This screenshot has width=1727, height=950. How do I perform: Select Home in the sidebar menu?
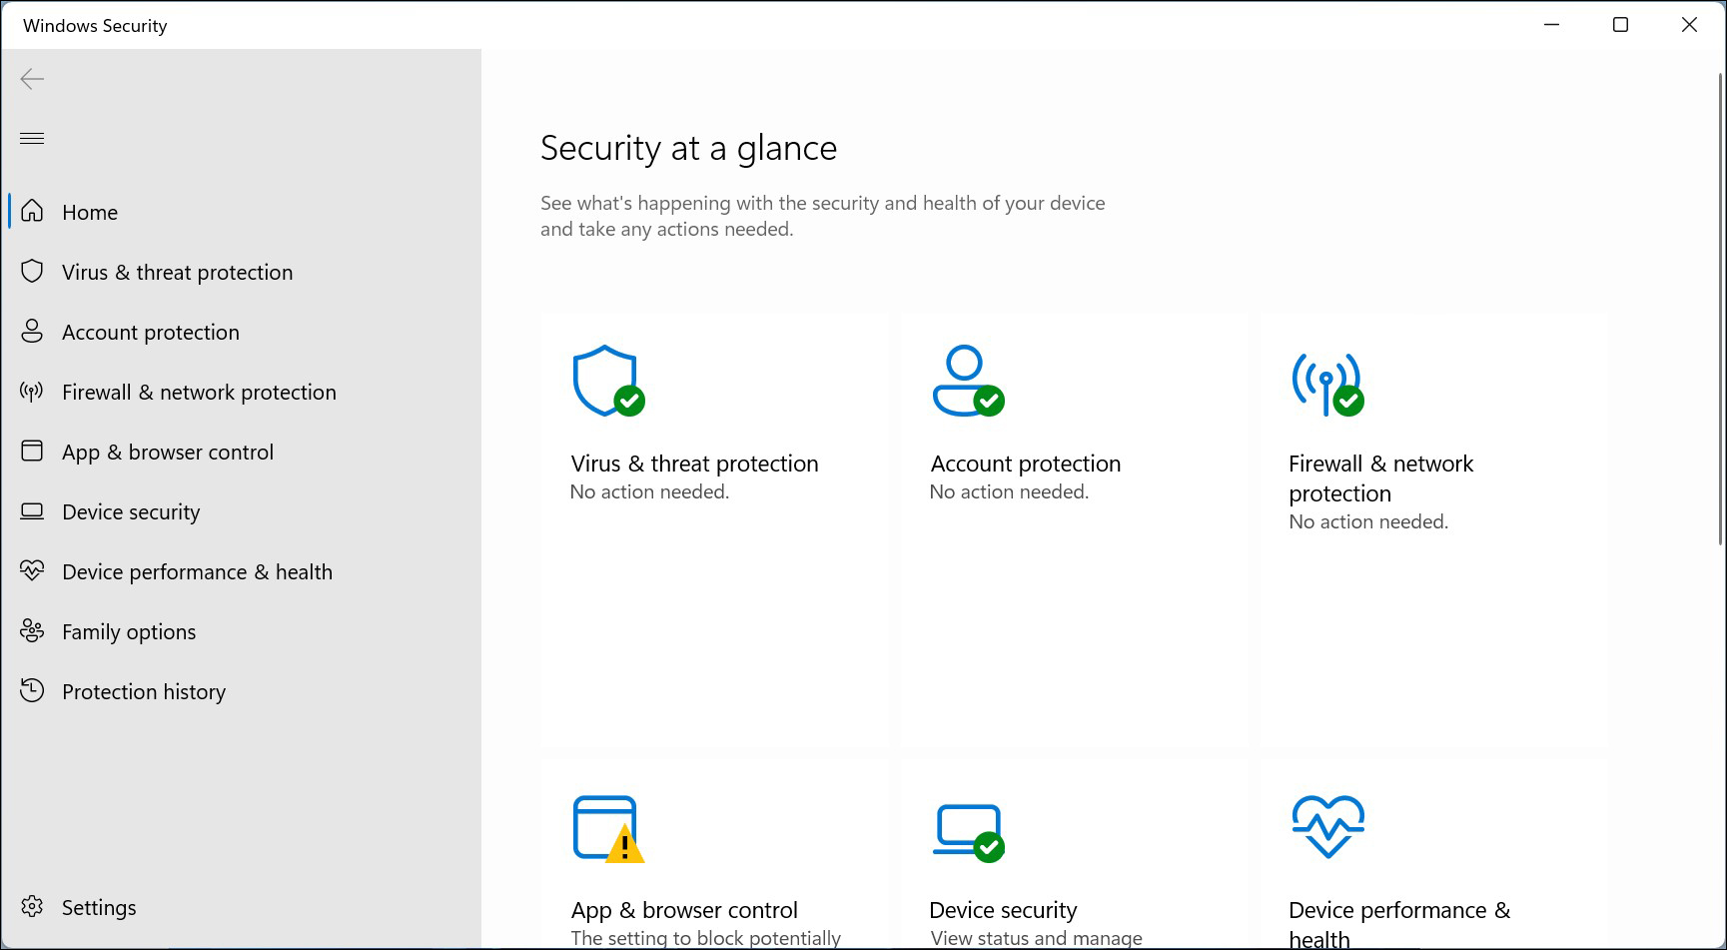pyautogui.click(x=89, y=211)
